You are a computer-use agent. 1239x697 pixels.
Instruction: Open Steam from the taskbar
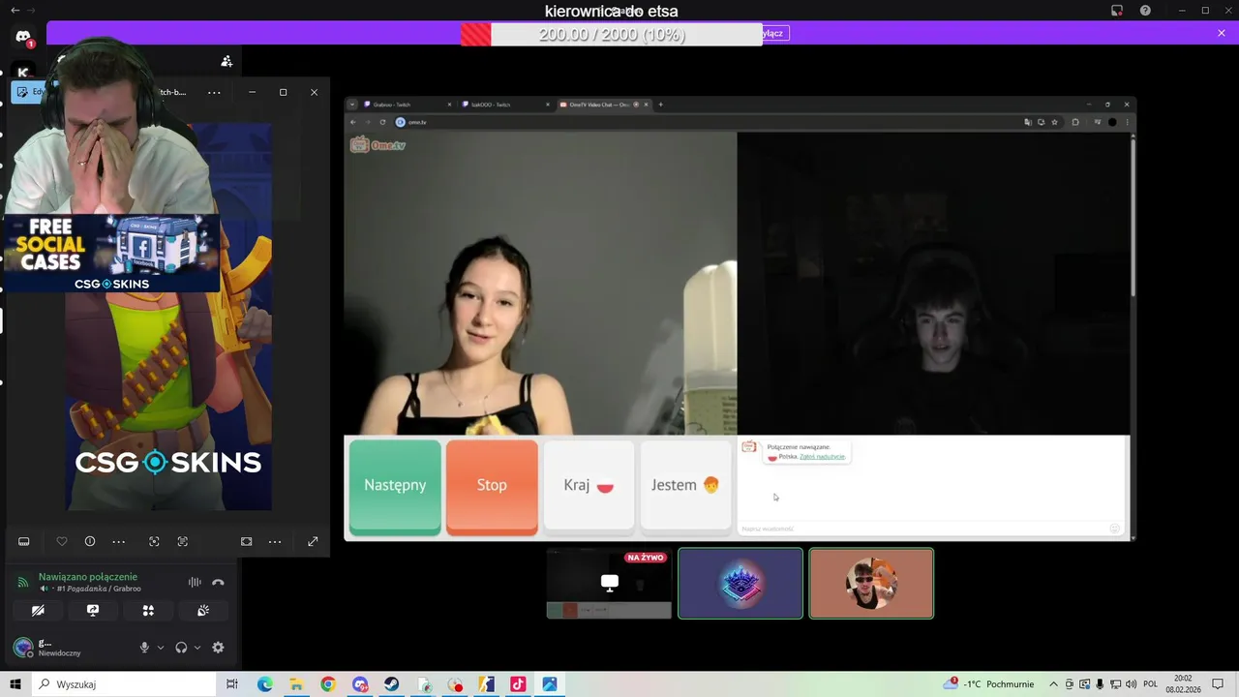click(x=391, y=684)
